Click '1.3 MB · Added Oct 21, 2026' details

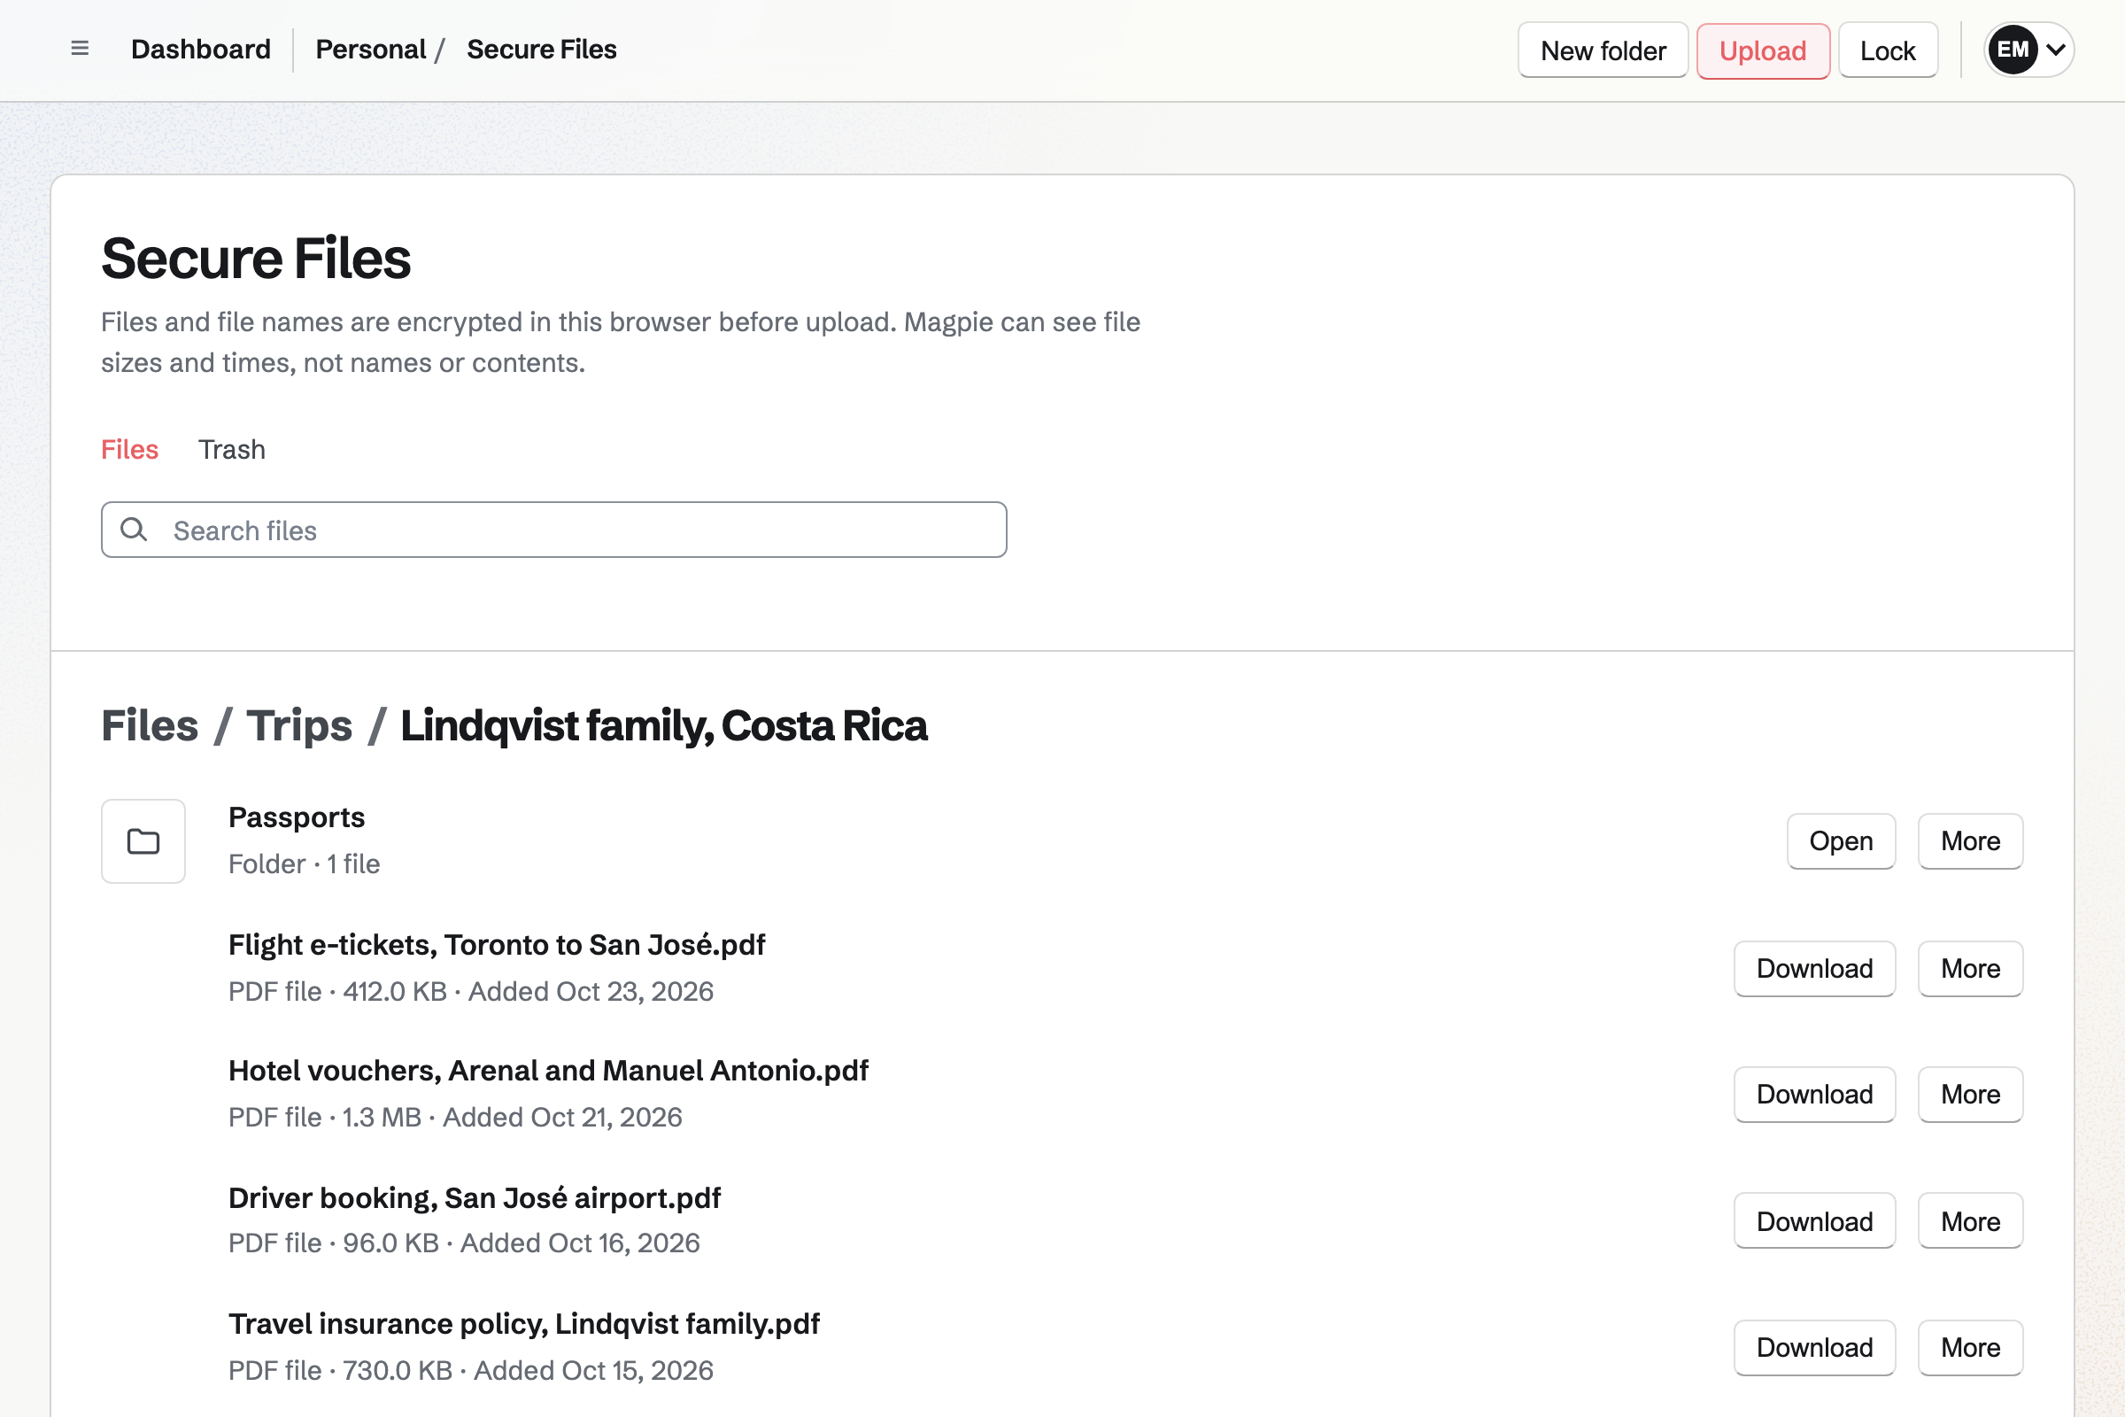coord(512,1117)
